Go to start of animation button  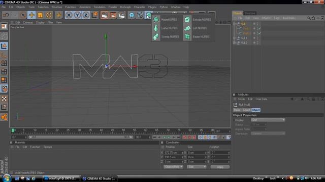(154, 137)
